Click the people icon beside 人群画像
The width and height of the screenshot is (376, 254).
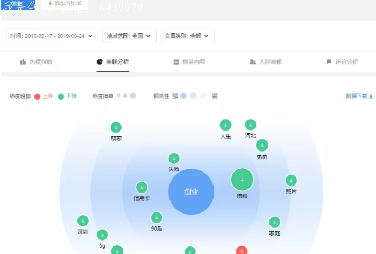click(252, 62)
